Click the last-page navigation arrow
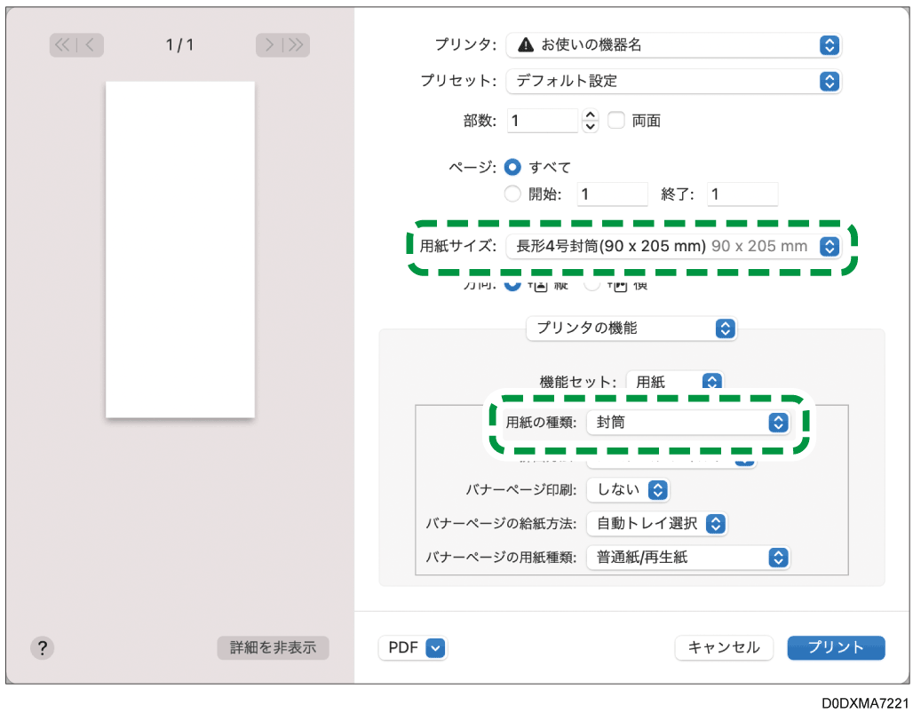913x713 pixels. [x=295, y=45]
